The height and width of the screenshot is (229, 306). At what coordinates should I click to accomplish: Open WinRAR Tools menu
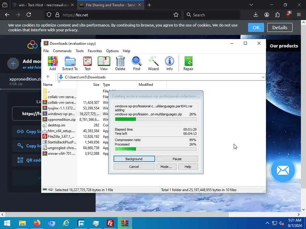(79, 51)
